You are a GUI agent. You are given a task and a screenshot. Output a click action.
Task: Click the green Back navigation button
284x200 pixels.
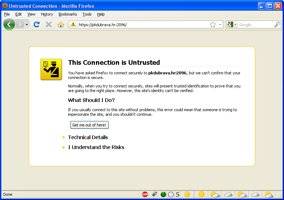point(9,24)
